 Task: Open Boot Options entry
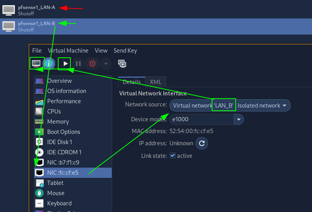73,132
